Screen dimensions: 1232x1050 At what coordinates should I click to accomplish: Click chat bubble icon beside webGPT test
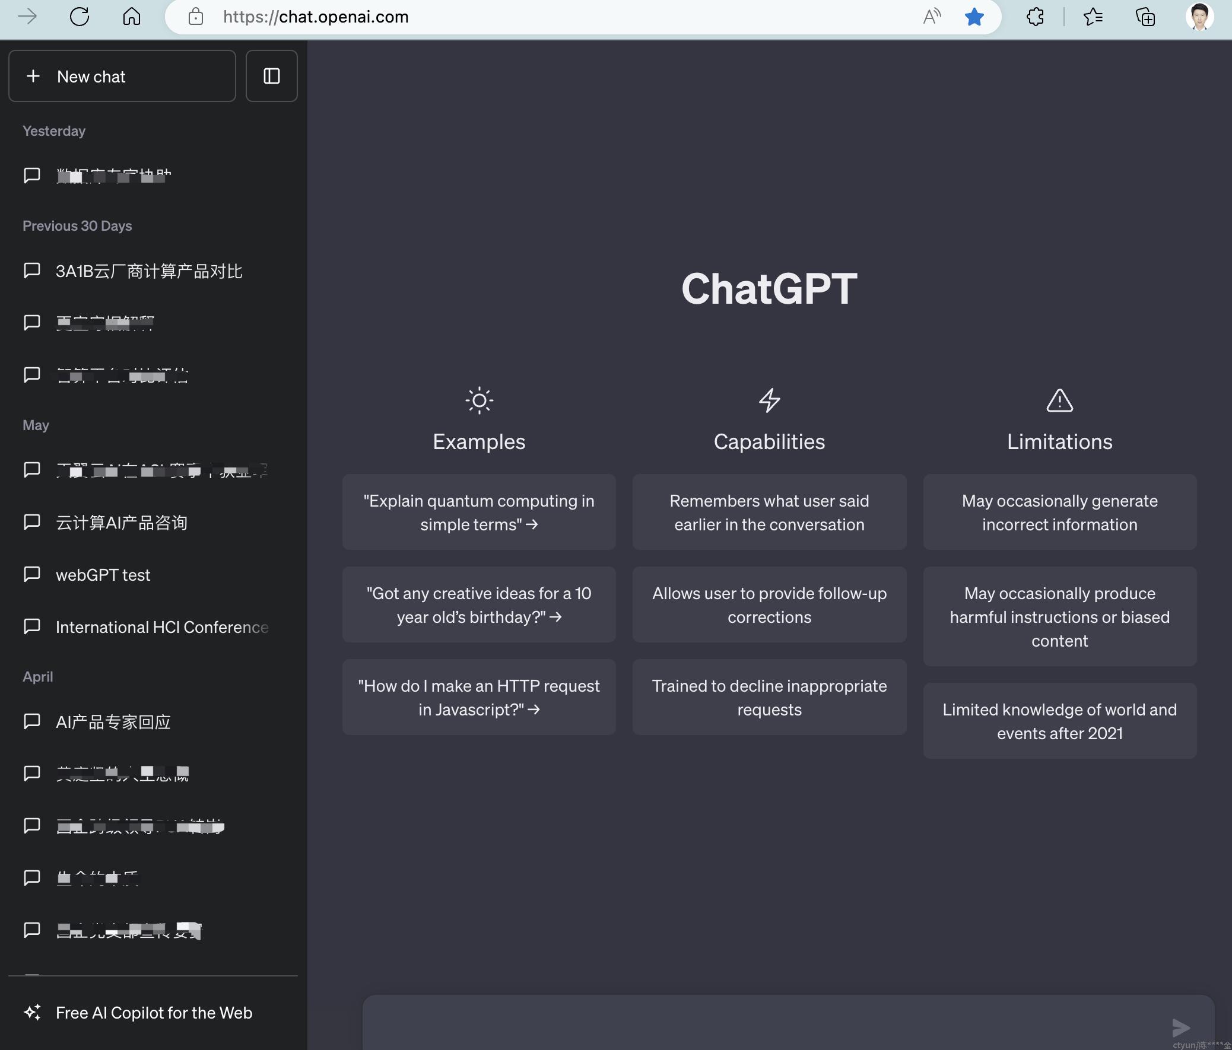(31, 574)
